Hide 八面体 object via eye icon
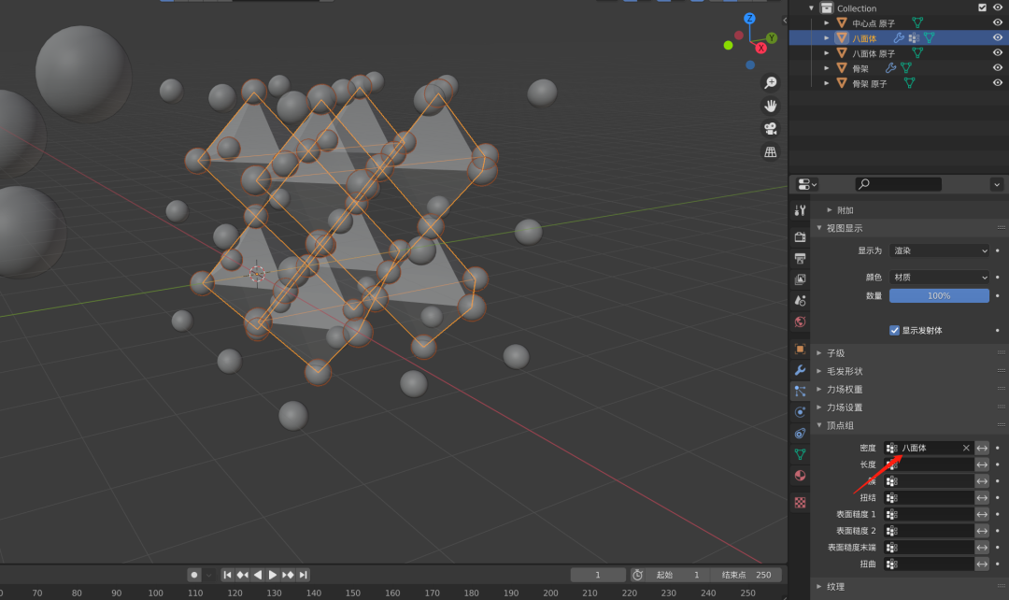 pyautogui.click(x=998, y=37)
